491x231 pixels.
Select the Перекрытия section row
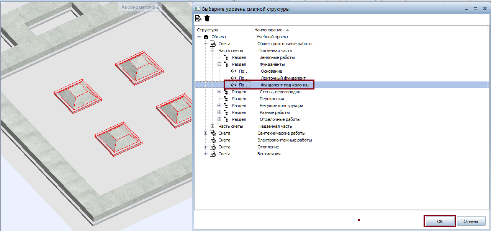point(341,99)
